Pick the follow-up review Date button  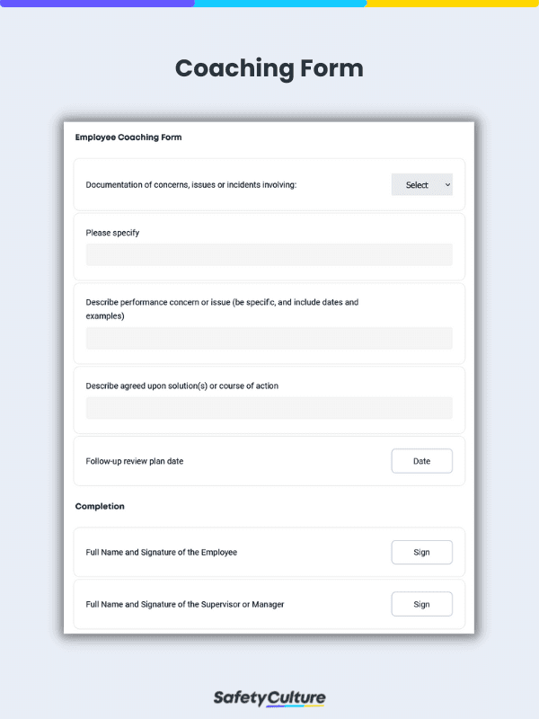click(x=421, y=461)
